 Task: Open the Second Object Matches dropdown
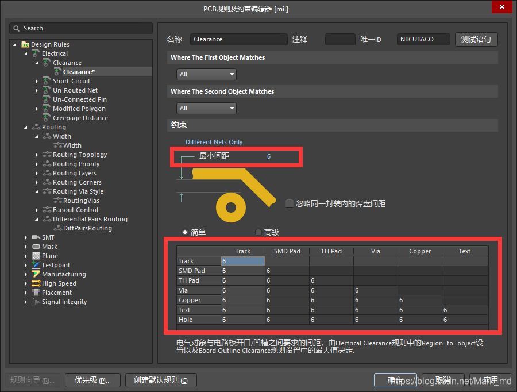pos(207,108)
